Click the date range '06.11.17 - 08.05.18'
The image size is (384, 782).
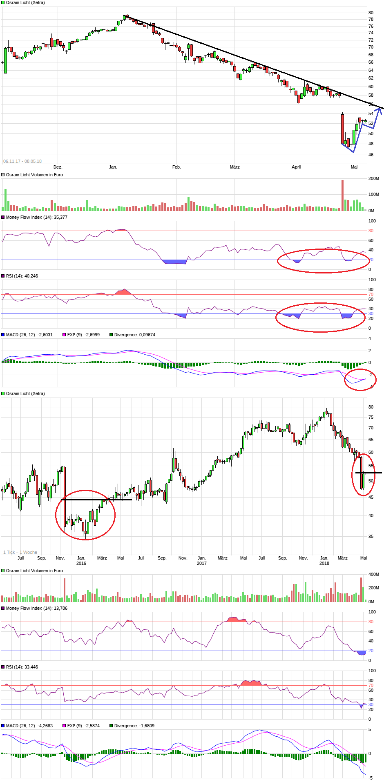[22, 161]
